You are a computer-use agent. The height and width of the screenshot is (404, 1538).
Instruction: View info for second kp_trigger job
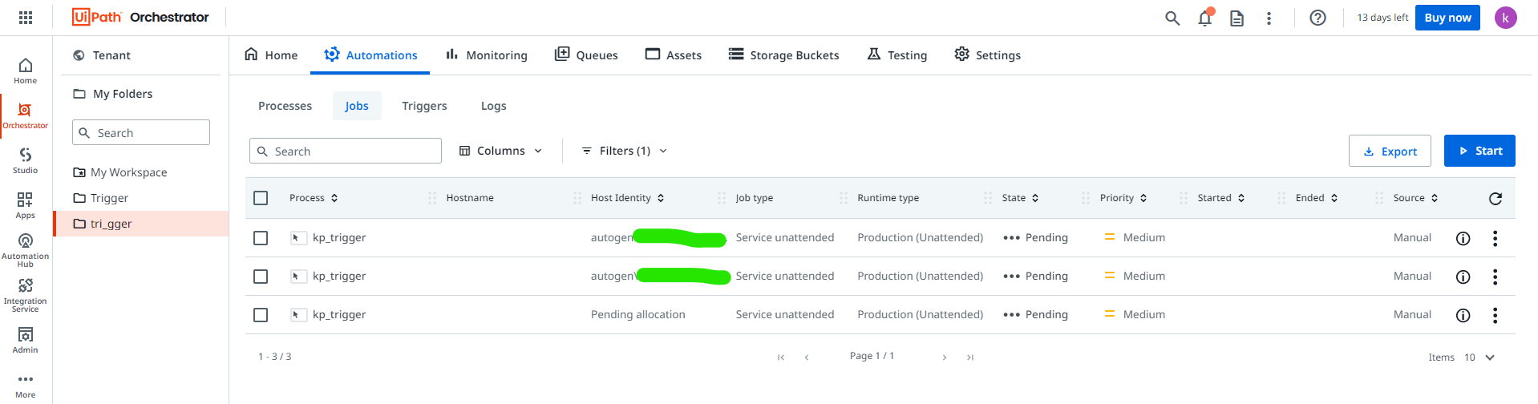[1463, 277]
